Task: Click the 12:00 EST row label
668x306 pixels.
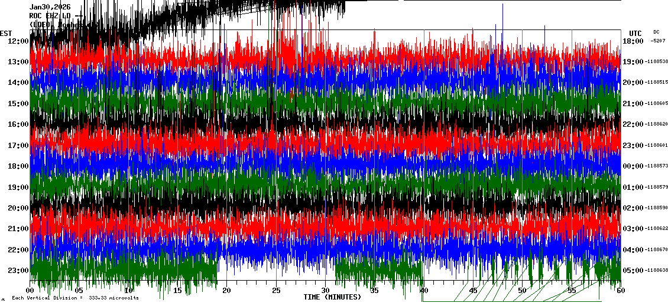Action: pyautogui.click(x=18, y=41)
